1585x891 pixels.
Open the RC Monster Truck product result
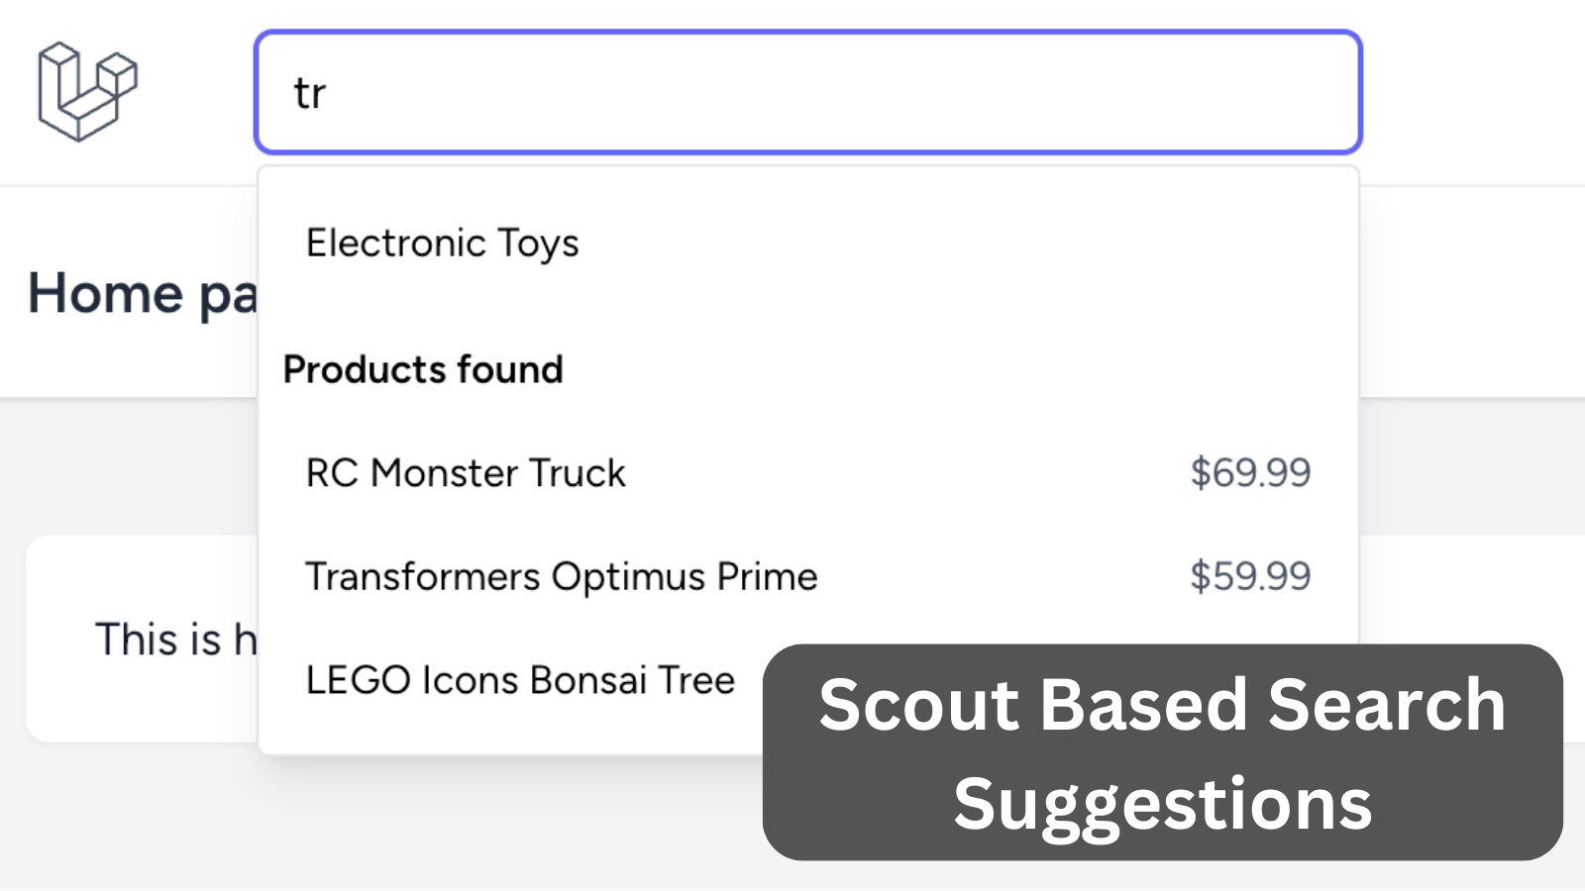tap(466, 473)
